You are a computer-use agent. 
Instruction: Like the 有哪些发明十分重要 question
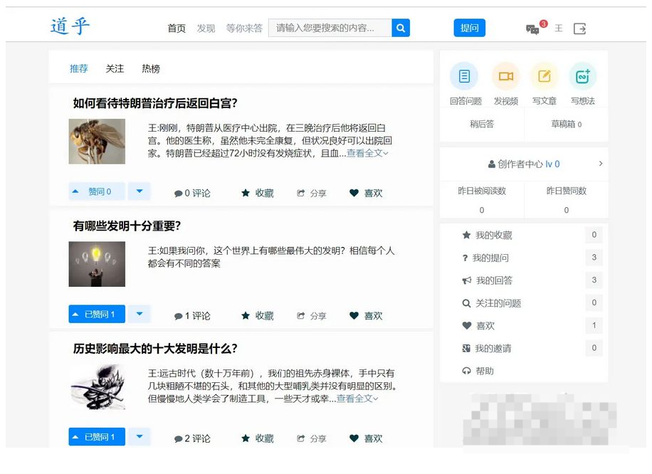[x=366, y=315]
